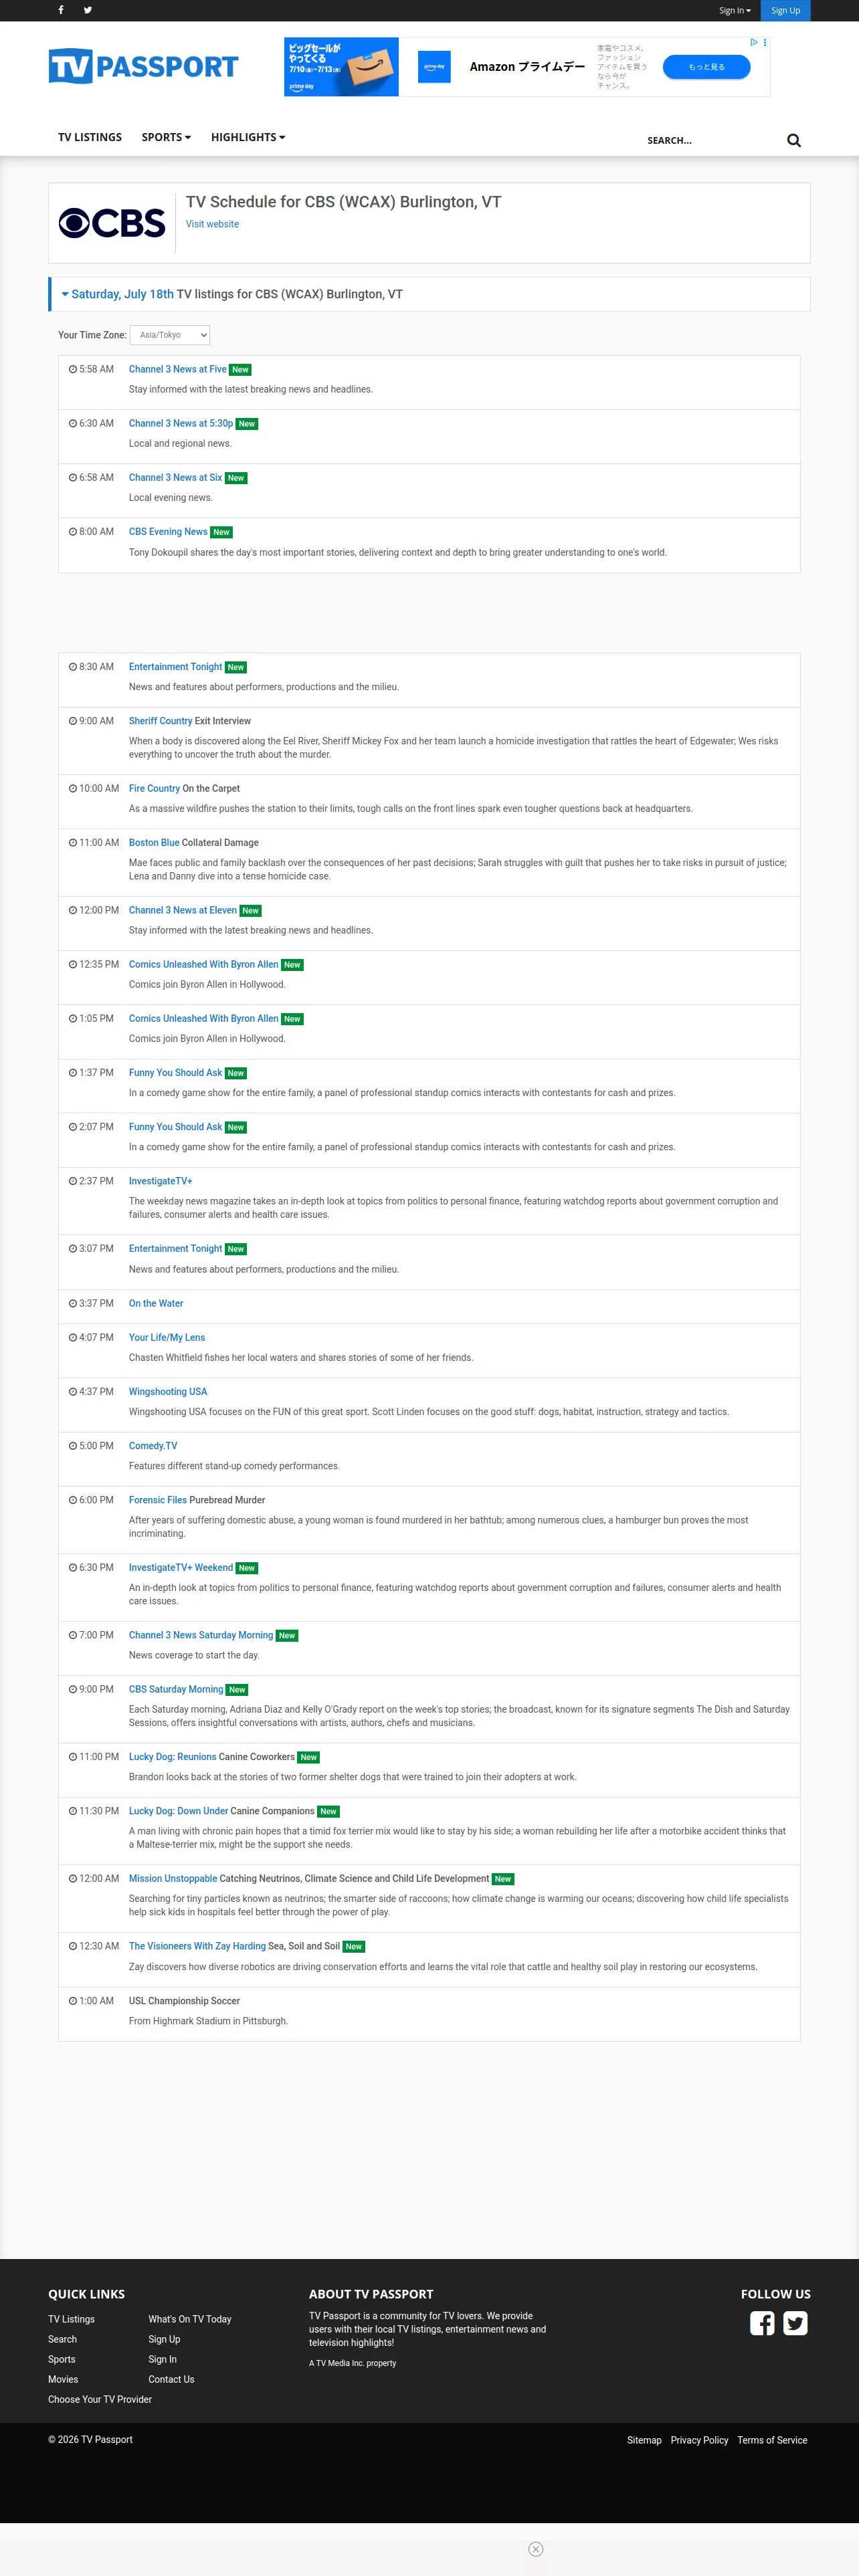859x2576 pixels.
Task: Open the Fire Country show link
Action: [154, 788]
